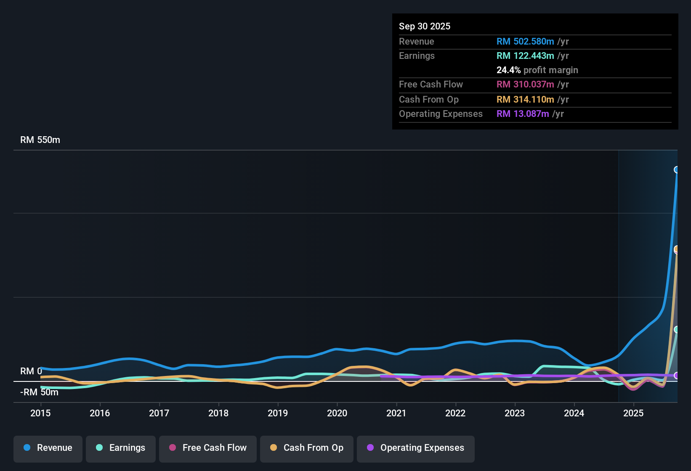
Task: Click the teal Earnings legend dot
Action: [x=99, y=448]
